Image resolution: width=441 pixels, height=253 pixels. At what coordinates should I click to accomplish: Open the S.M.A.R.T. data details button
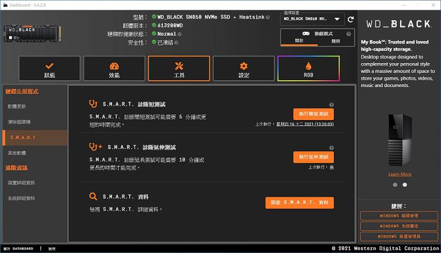click(300, 203)
